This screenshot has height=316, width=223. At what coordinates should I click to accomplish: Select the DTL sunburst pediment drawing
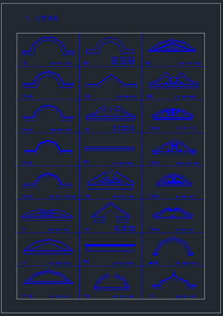pyautogui.click(x=172, y=46)
